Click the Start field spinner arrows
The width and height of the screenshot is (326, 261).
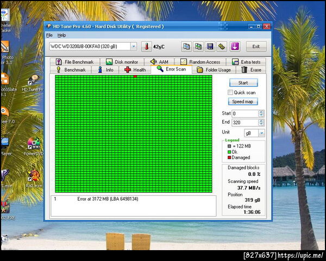[261, 113]
